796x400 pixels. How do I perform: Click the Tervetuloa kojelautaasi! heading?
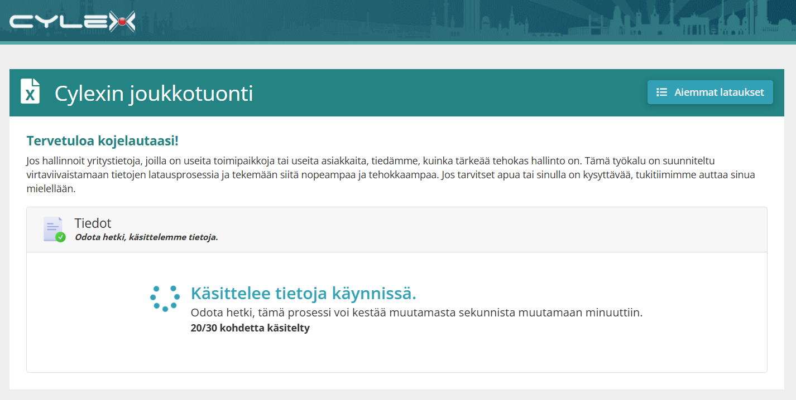click(103, 141)
